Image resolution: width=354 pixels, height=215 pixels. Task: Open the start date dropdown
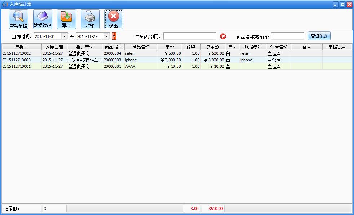pos(64,36)
